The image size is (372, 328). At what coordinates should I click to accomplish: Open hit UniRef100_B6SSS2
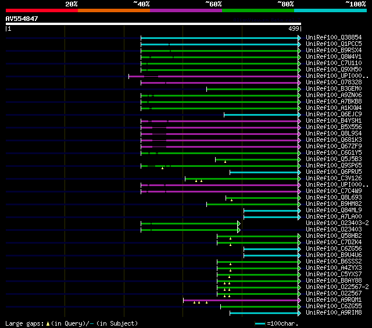(x=334, y=262)
